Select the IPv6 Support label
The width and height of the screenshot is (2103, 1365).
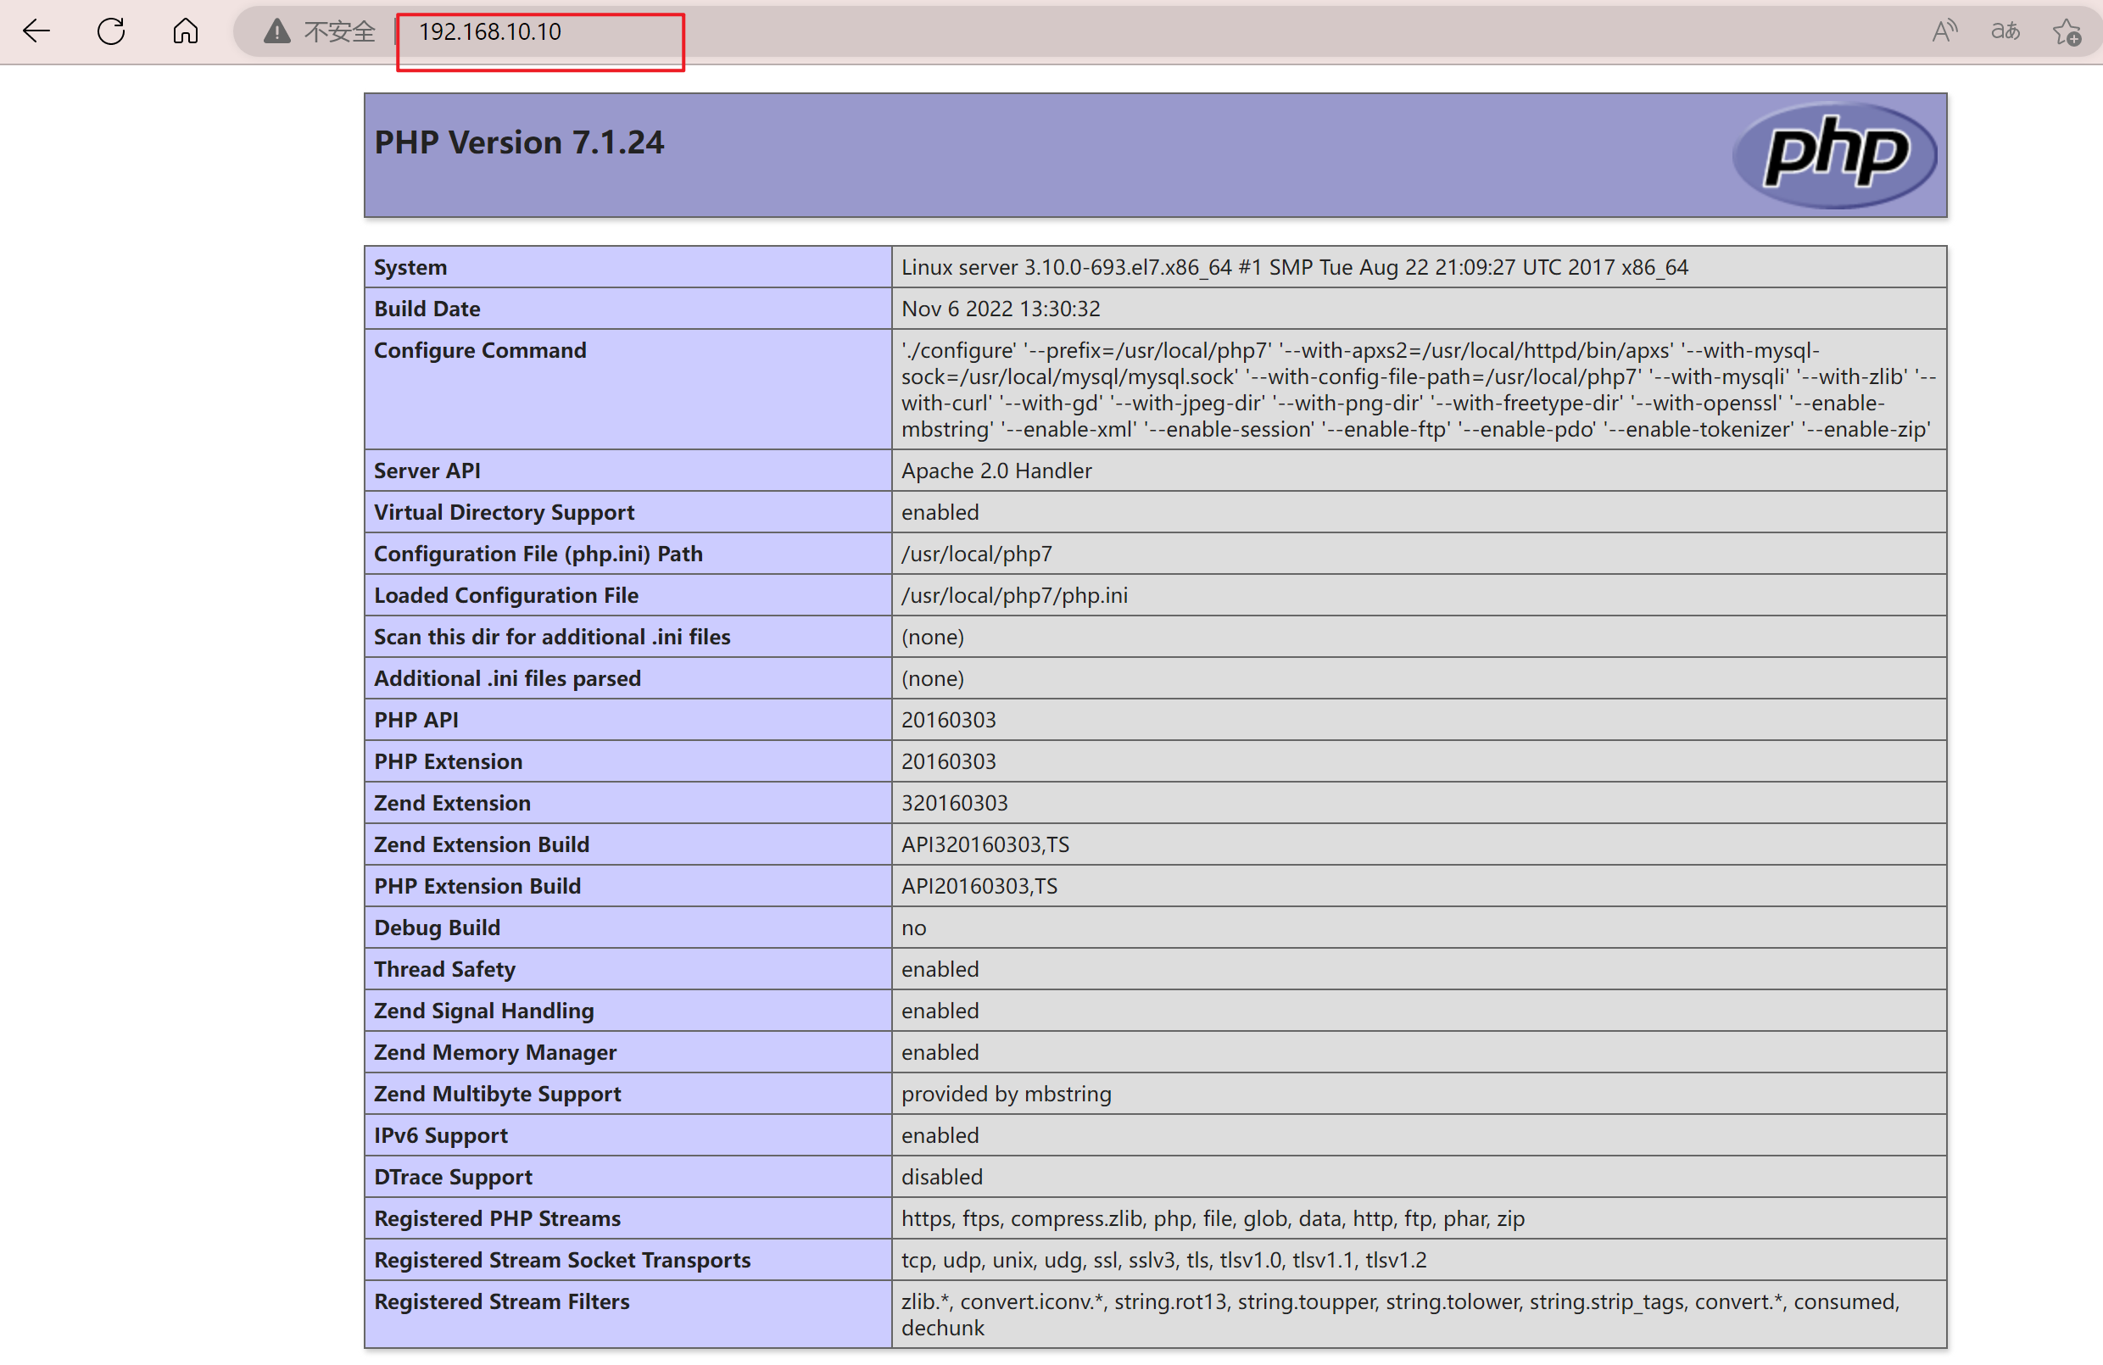click(441, 1134)
